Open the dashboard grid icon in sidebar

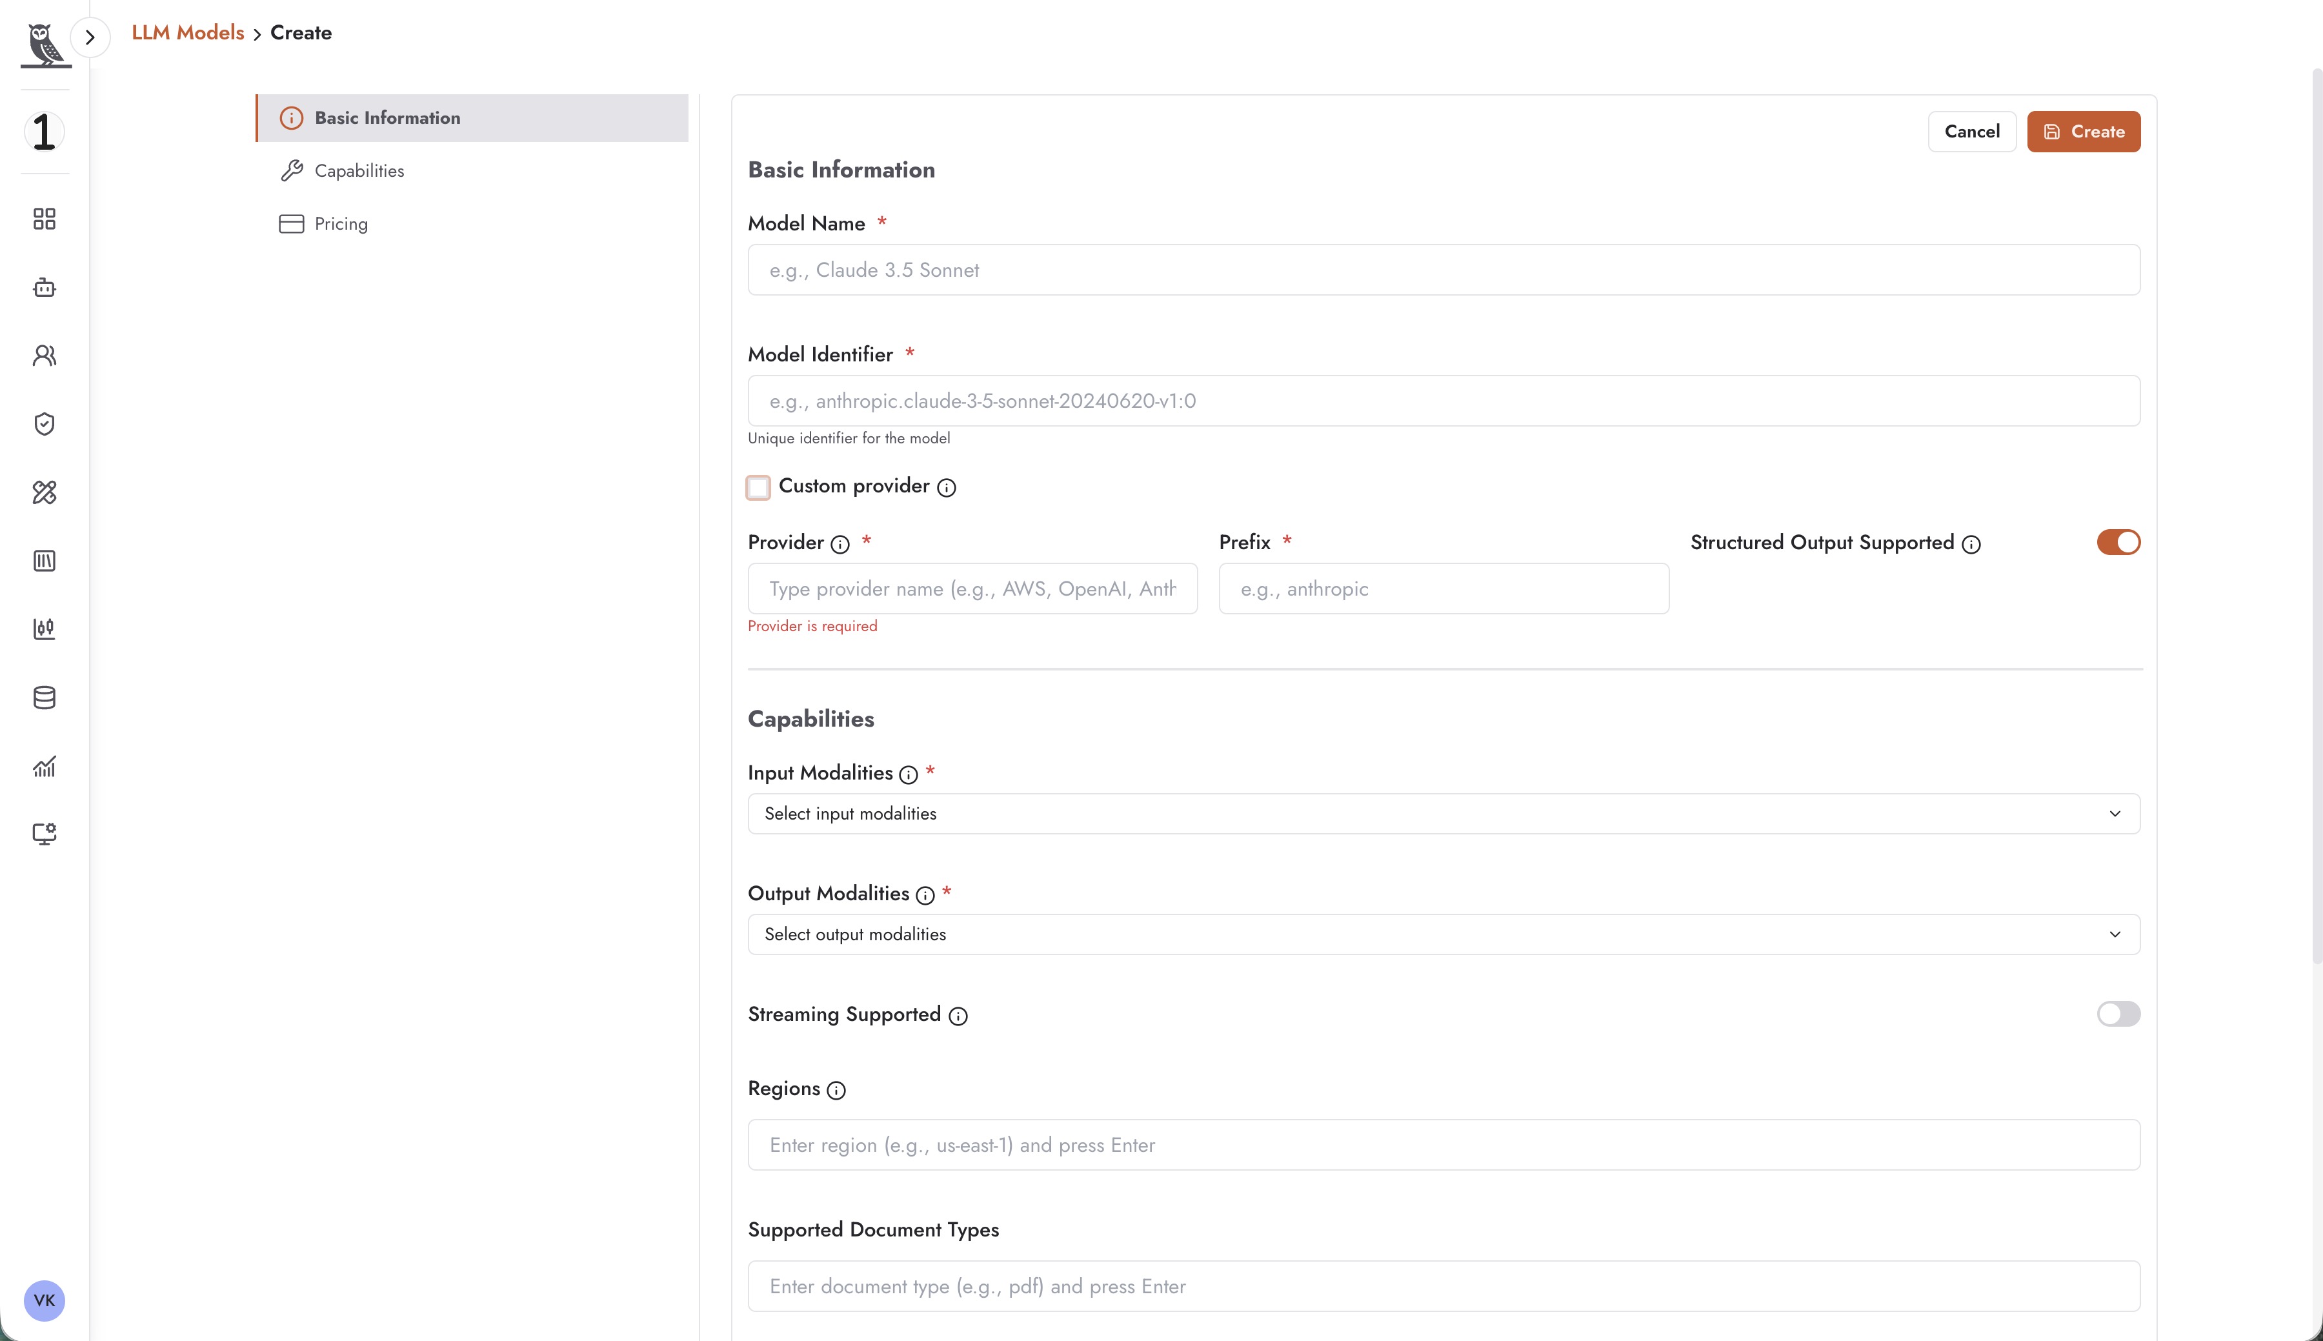[x=44, y=218]
